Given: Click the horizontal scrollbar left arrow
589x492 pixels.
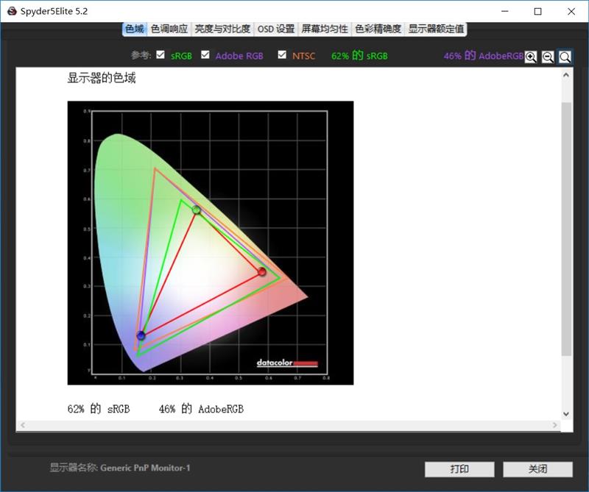Looking at the screenshot, I should [x=21, y=424].
